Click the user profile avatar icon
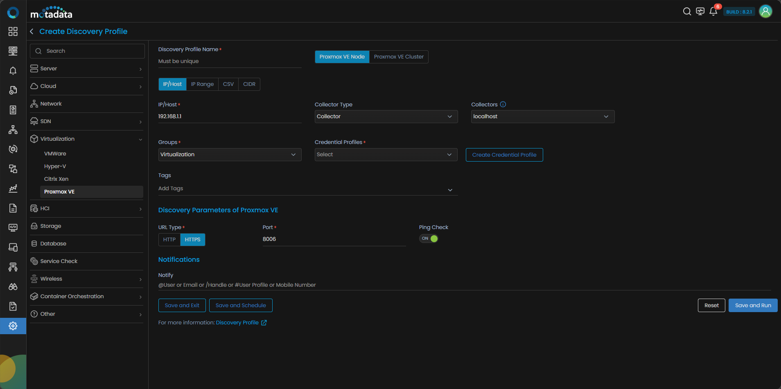 coord(765,11)
